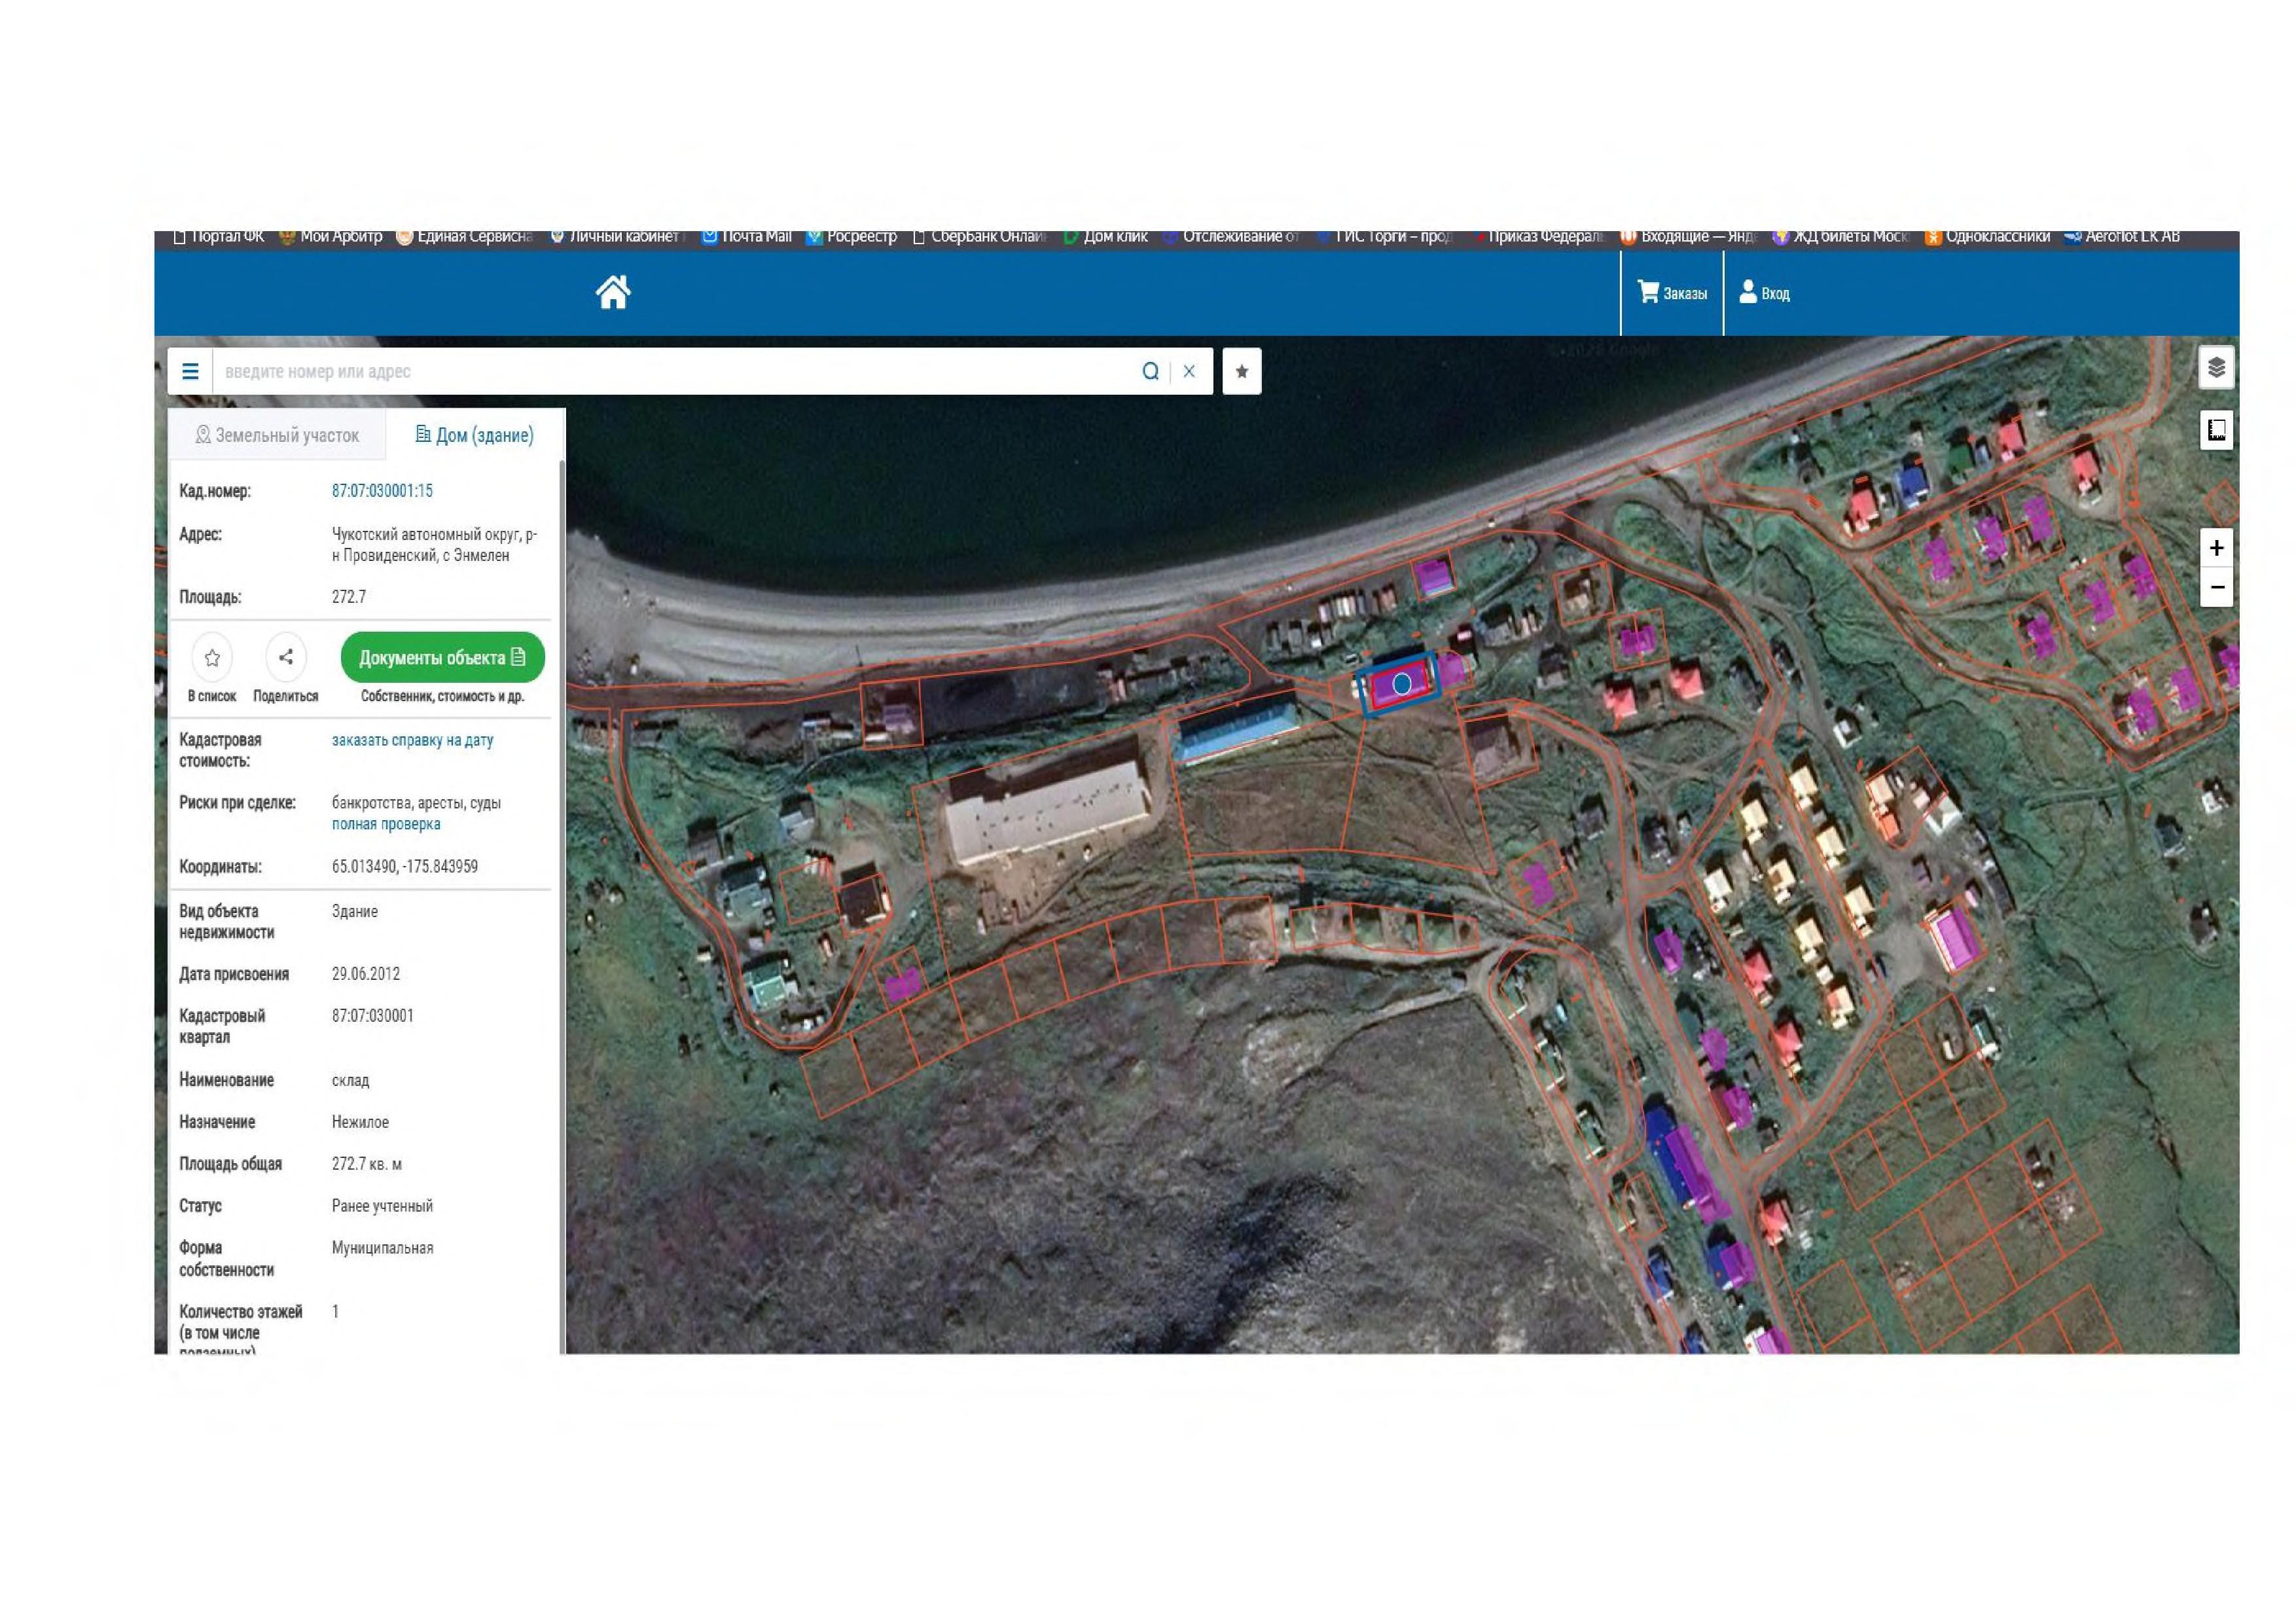Open the map layers switcher
The image size is (2296, 1624).
point(2216,367)
